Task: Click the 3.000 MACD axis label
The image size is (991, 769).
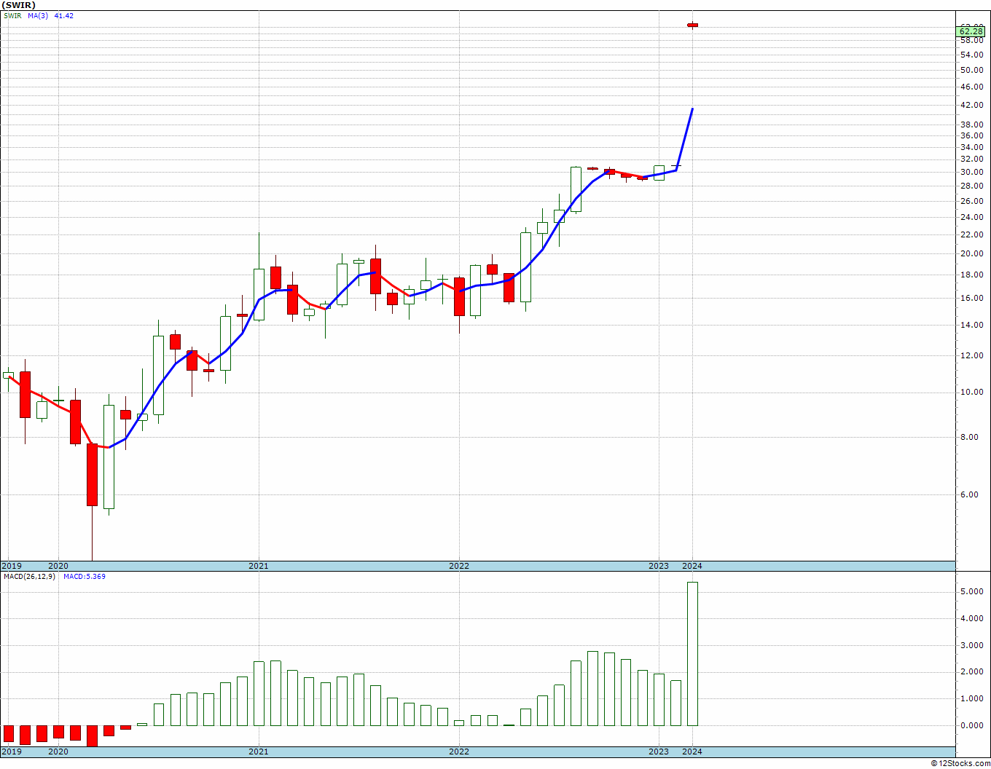Action: [x=971, y=646]
